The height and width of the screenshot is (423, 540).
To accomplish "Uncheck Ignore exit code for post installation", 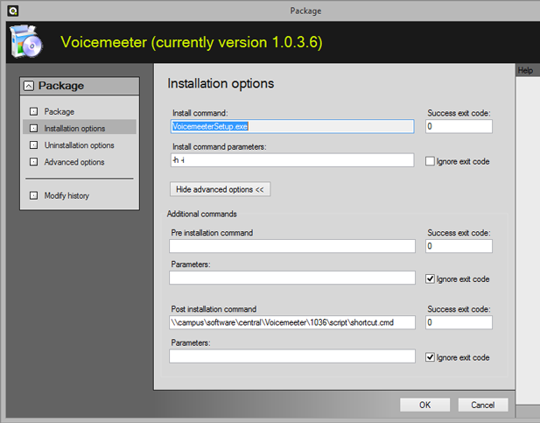I will [431, 357].
